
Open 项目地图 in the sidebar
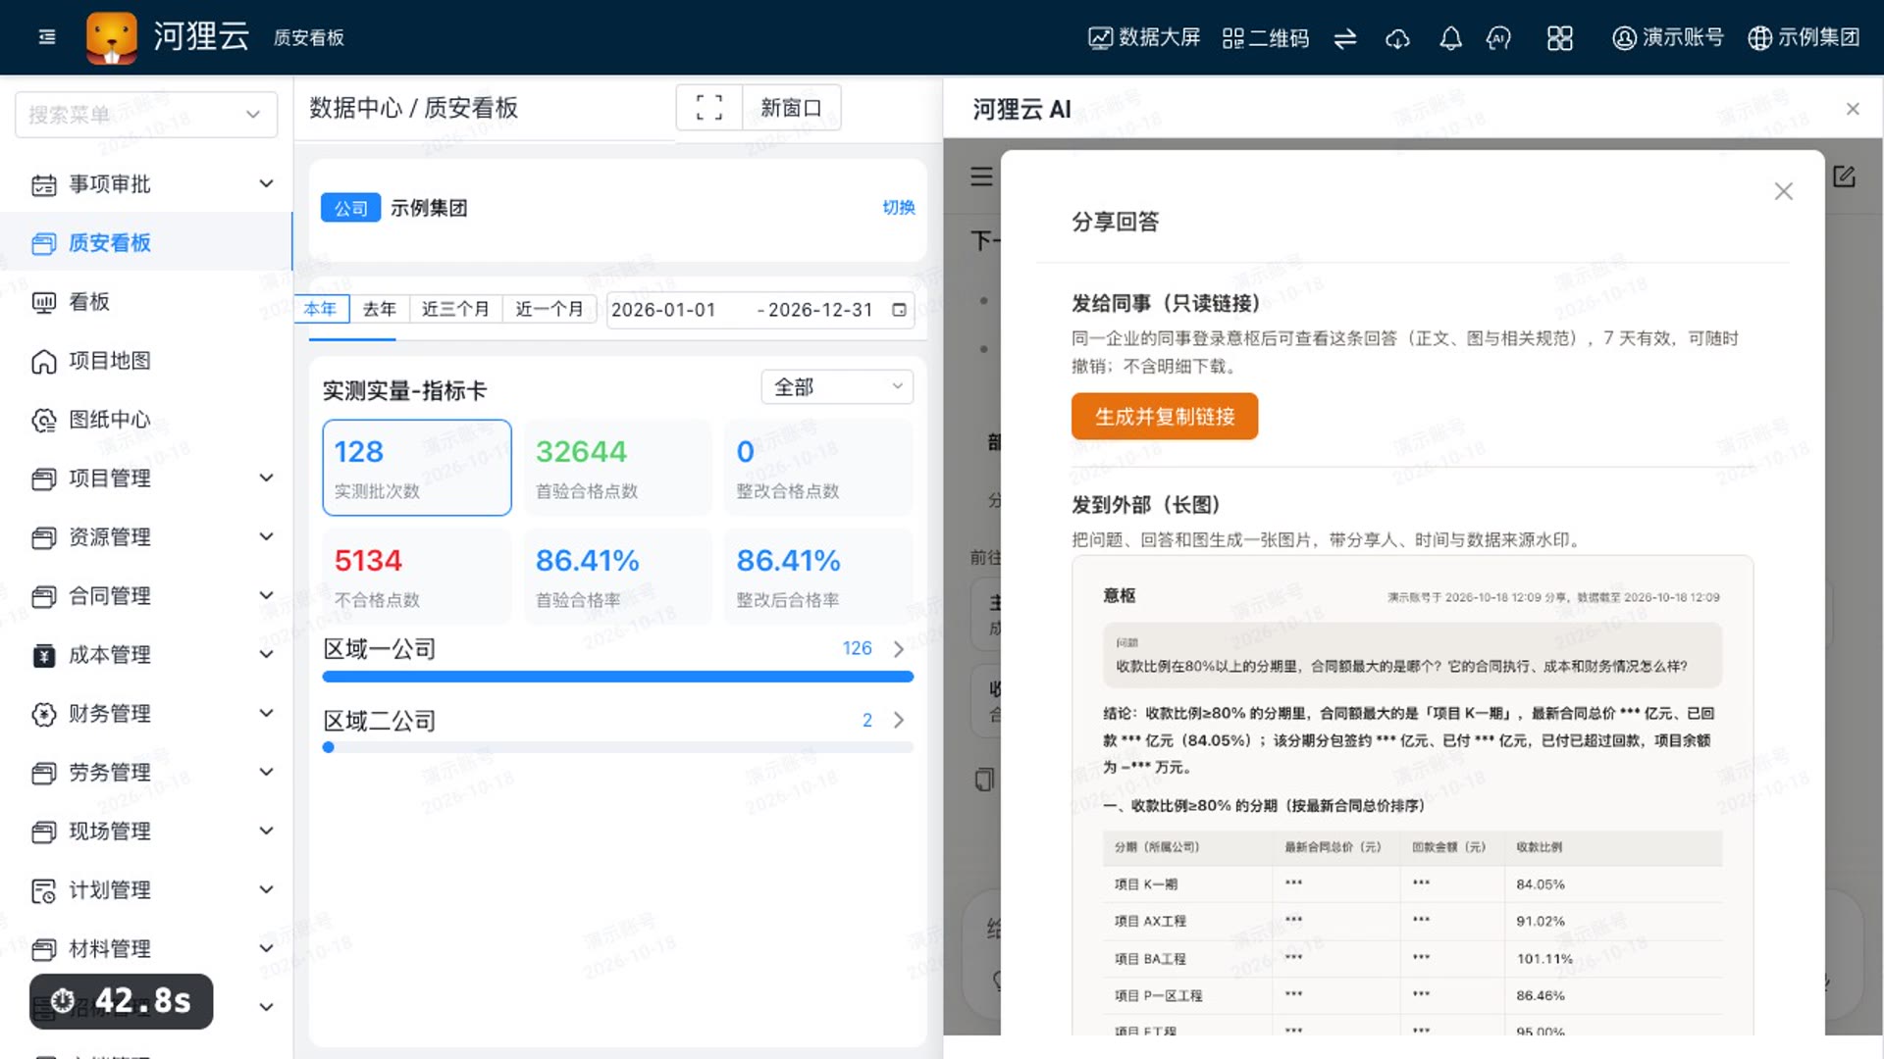tap(145, 361)
